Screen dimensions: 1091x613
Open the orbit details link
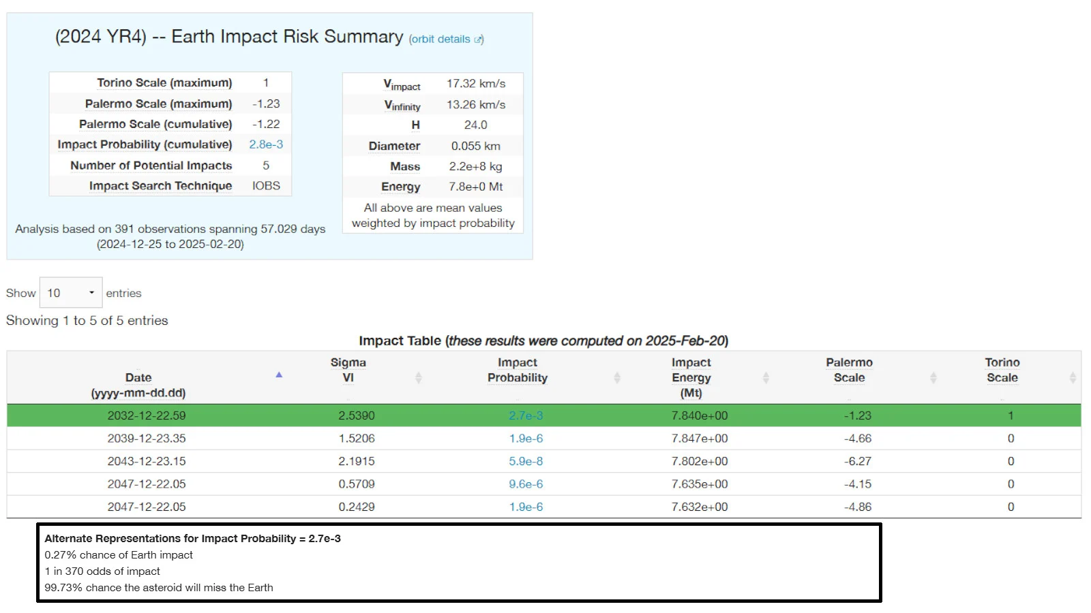pos(440,40)
